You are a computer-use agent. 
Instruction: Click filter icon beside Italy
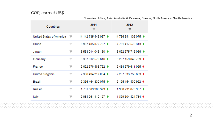click(x=71, y=97)
